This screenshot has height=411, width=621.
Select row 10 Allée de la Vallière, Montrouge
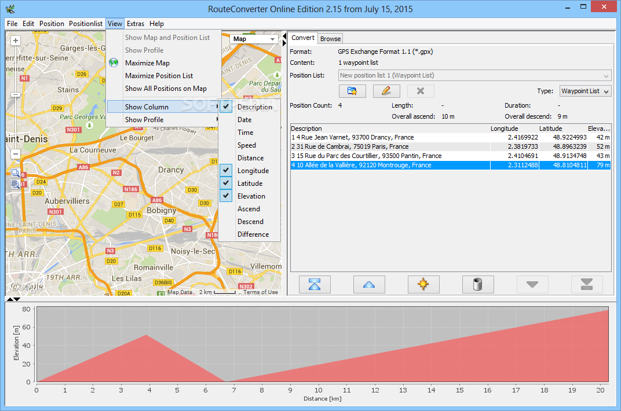450,165
